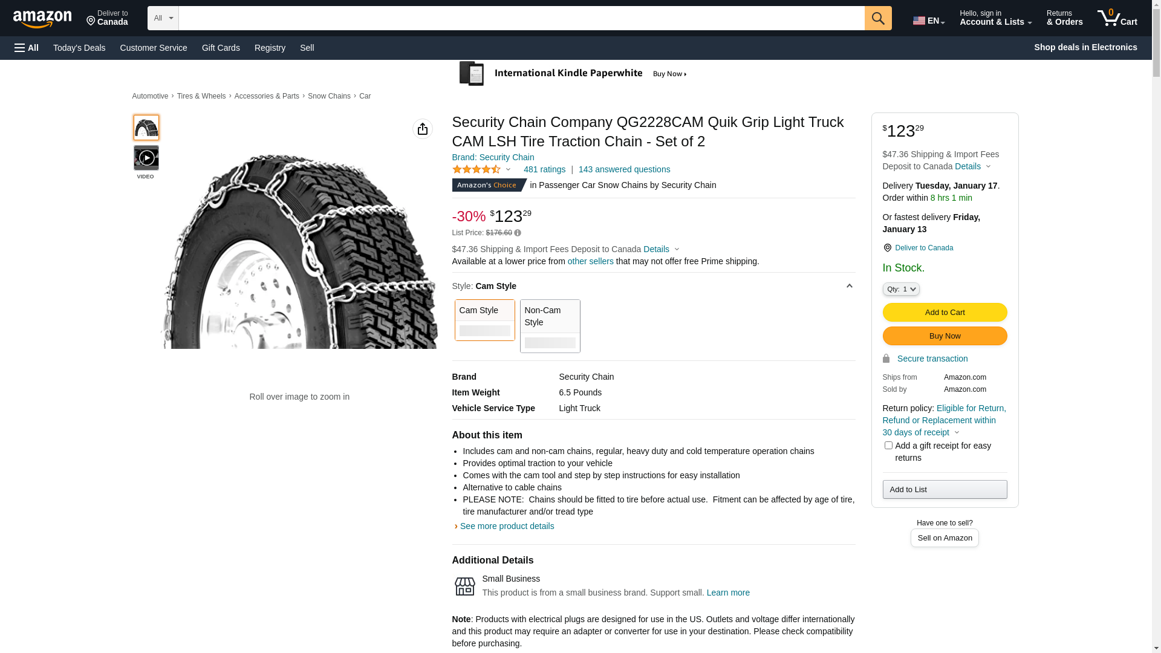The height and width of the screenshot is (653, 1161).
Task: Open the quantity dropdown
Action: [x=900, y=290]
